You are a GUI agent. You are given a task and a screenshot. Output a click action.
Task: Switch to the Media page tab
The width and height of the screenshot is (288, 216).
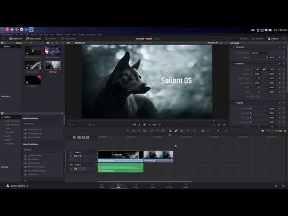tap(102, 185)
